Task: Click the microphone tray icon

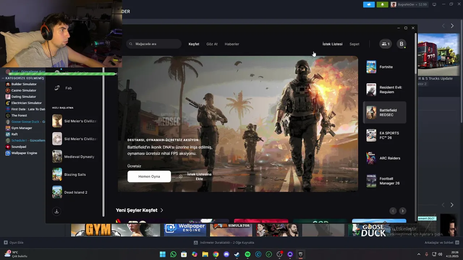Action: click(426, 254)
